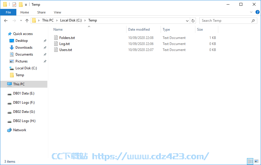
Task: Switch to Large icons view in status bar
Action: 256,161
